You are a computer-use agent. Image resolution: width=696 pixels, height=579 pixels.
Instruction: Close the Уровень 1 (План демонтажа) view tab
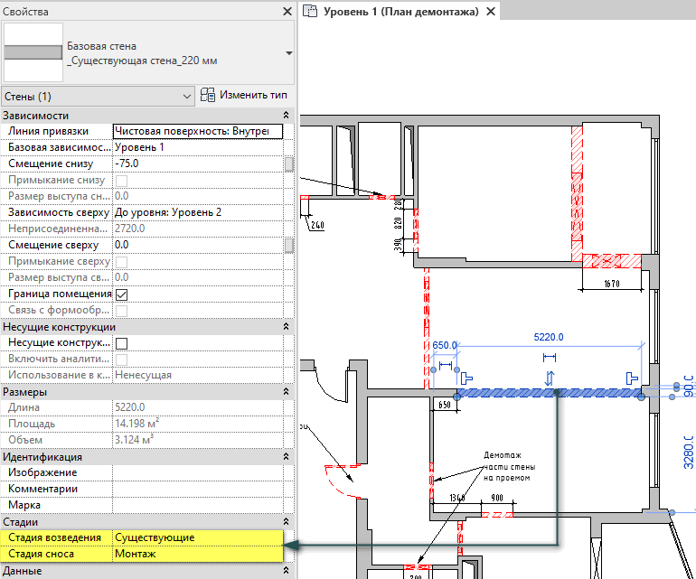pos(491,12)
